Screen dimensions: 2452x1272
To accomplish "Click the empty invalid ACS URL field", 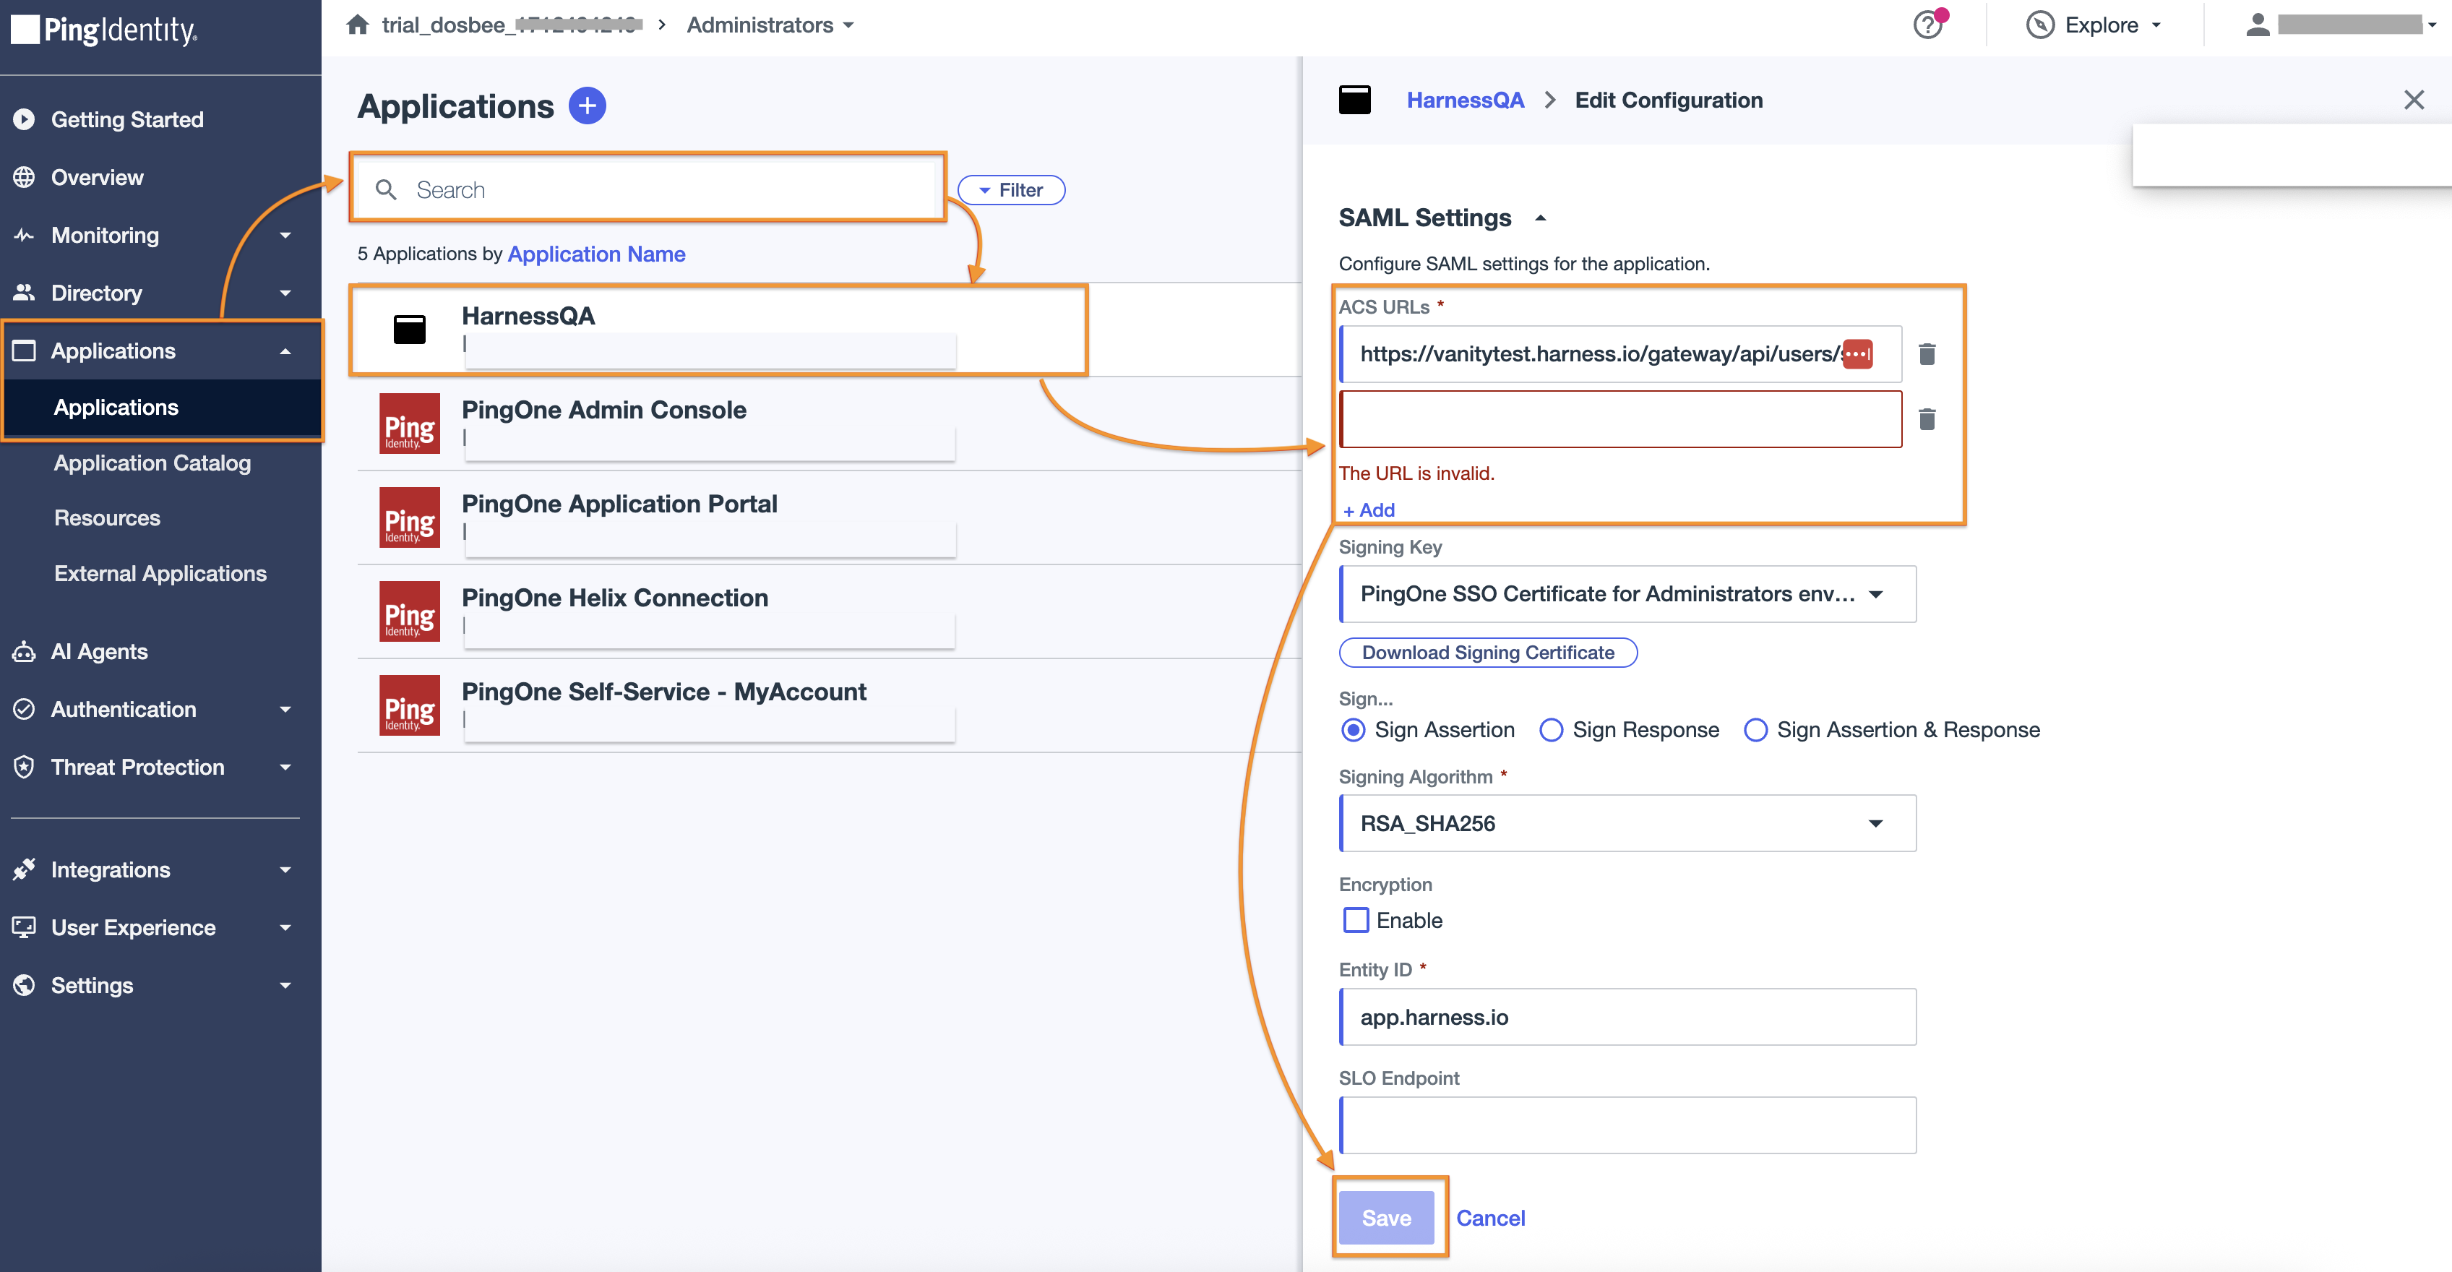I will click(1620, 419).
